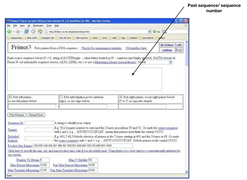
Task: Click the green Back arrow in Firefox toolbar
Action: [x=9, y=31]
